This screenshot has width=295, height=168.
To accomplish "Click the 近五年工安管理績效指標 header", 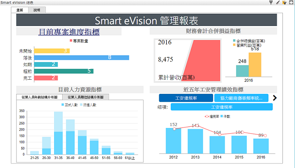I will point(213,89).
